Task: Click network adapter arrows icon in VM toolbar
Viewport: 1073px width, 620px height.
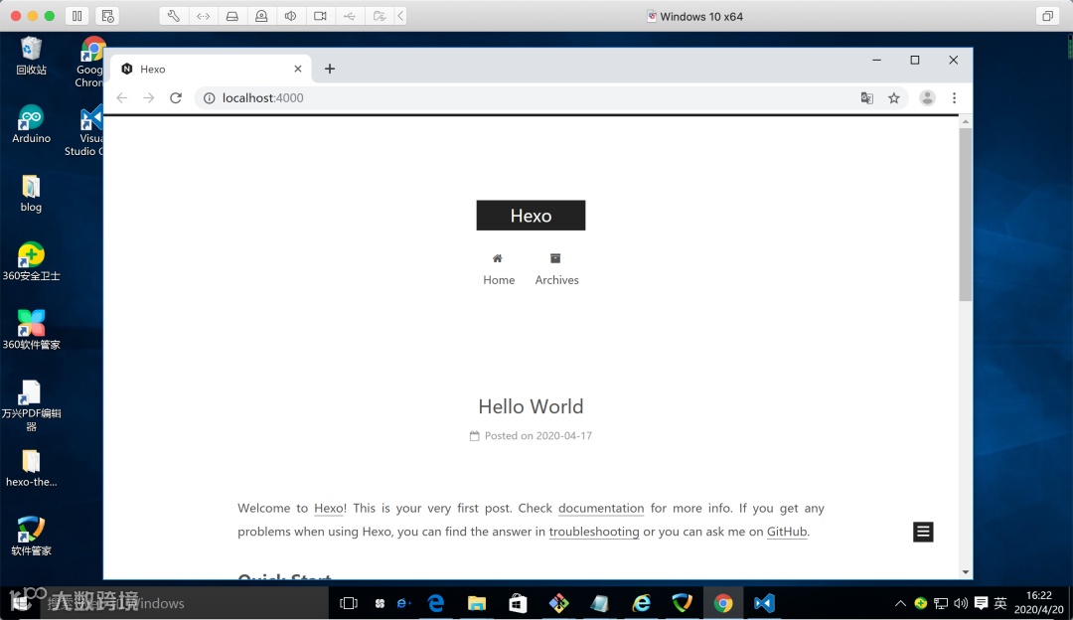Action: point(204,16)
